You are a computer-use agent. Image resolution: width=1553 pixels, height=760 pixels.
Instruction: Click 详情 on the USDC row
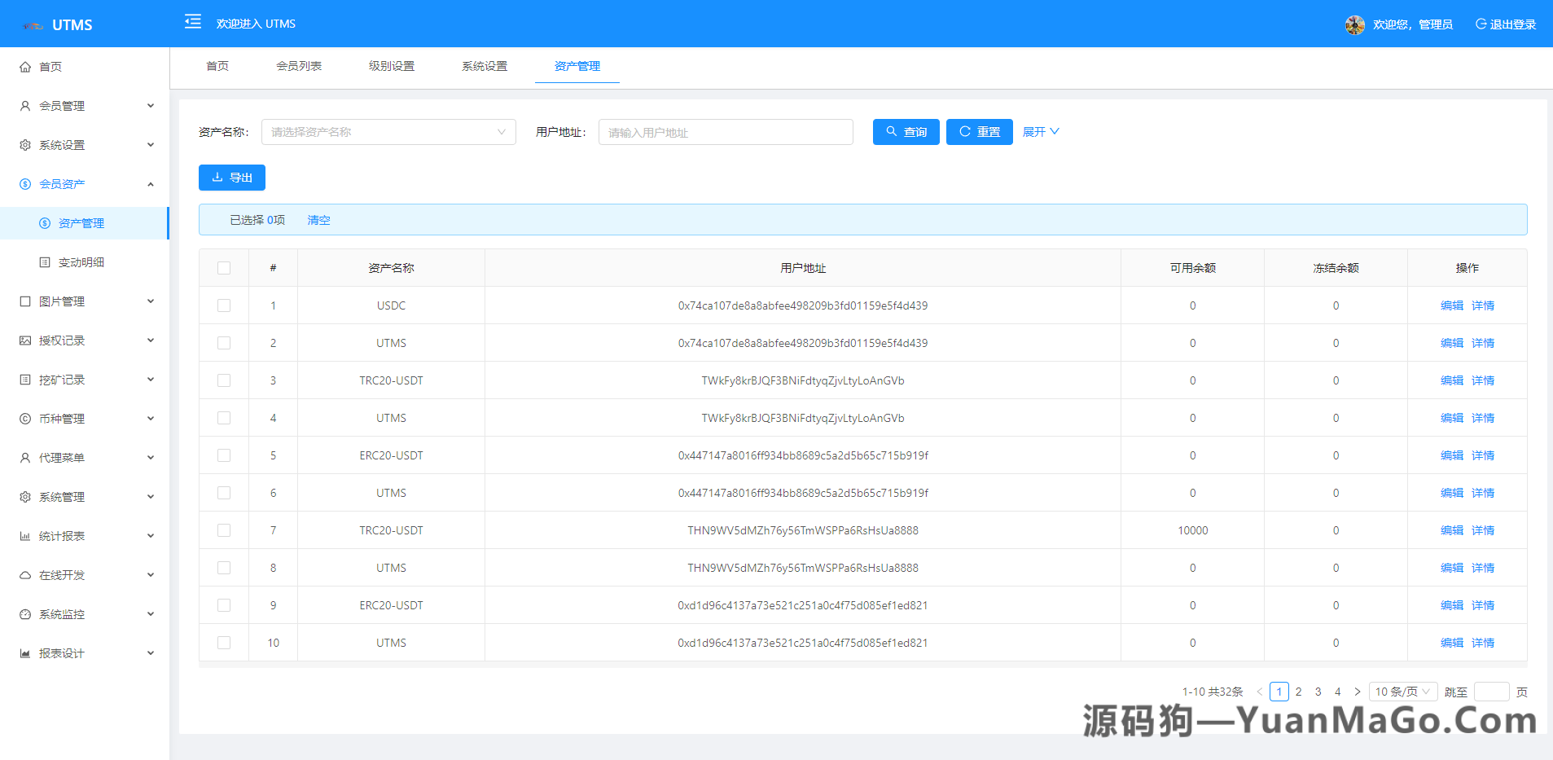1482,305
